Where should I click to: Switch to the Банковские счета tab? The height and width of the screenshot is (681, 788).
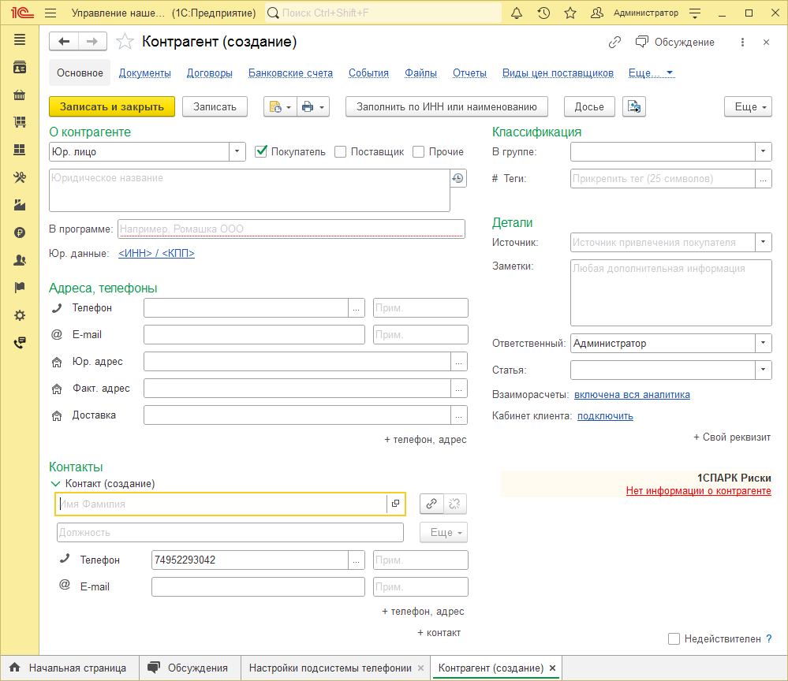click(290, 73)
